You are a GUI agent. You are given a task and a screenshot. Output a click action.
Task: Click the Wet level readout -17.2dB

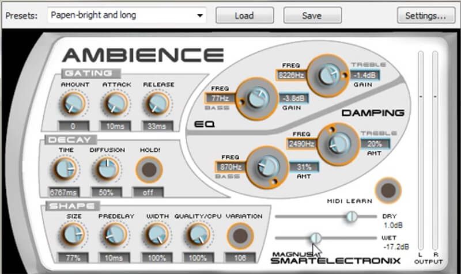point(396,247)
